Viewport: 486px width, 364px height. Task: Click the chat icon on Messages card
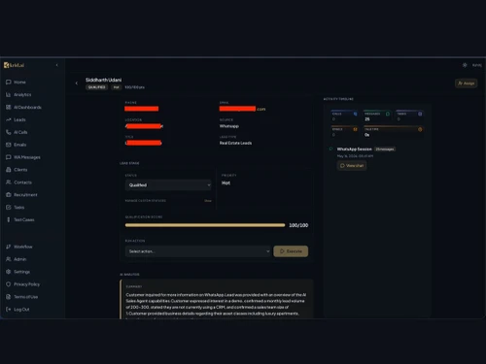[388, 114]
